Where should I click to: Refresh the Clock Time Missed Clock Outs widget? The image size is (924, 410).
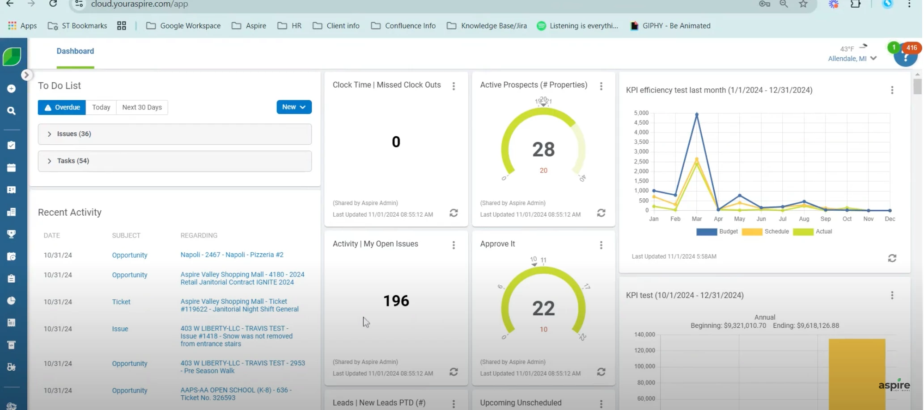[x=454, y=213]
